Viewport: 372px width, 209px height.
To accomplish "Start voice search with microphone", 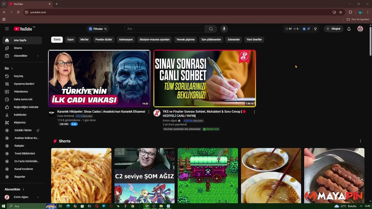I will [224, 29].
